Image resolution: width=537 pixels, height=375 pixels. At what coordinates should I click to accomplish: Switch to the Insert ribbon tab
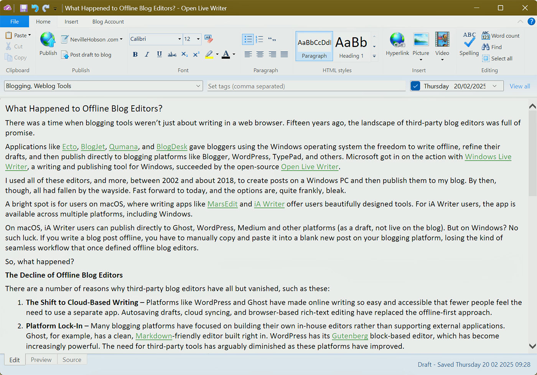(71, 22)
